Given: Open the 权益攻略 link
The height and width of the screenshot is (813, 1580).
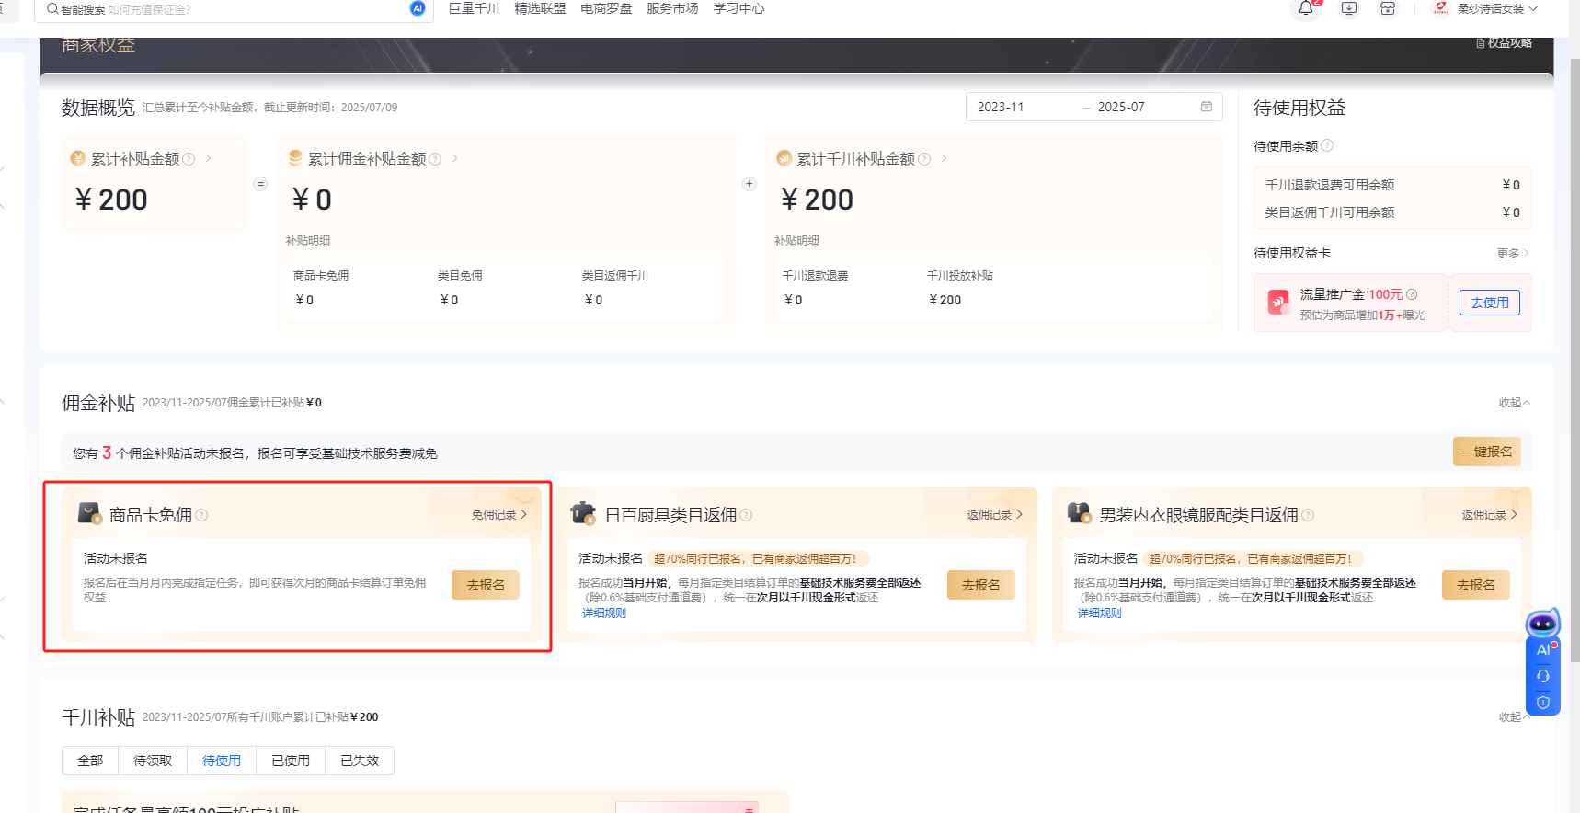Looking at the screenshot, I should coord(1504,43).
